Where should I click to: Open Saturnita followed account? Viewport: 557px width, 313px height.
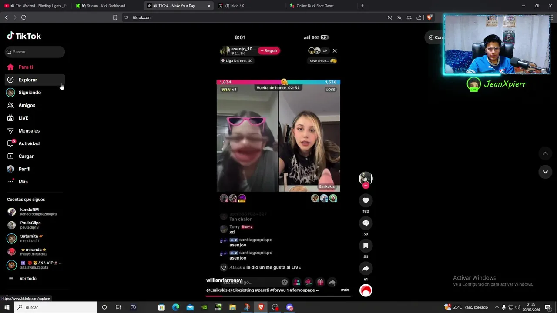tap(34, 238)
